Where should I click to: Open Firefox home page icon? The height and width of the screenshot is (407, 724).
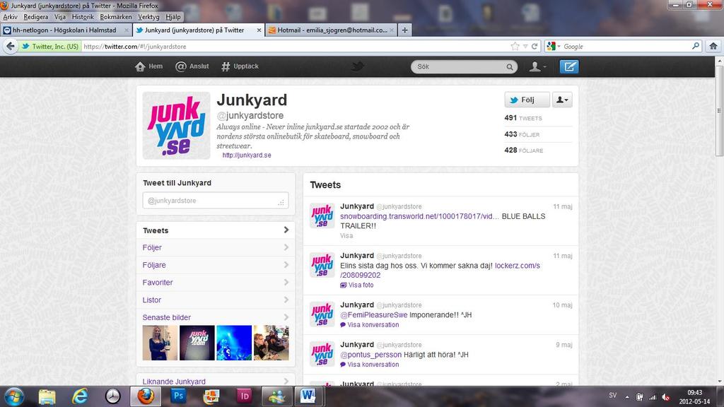(713, 46)
